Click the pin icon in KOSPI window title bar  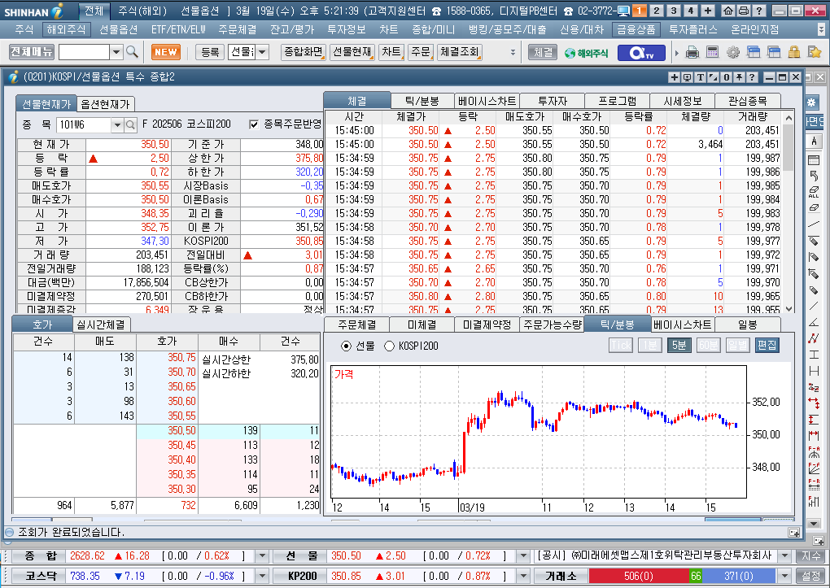tap(739, 77)
